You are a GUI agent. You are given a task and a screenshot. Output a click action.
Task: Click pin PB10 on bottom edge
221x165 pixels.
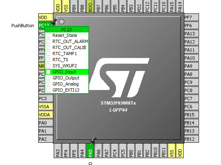(x=155, y=151)
